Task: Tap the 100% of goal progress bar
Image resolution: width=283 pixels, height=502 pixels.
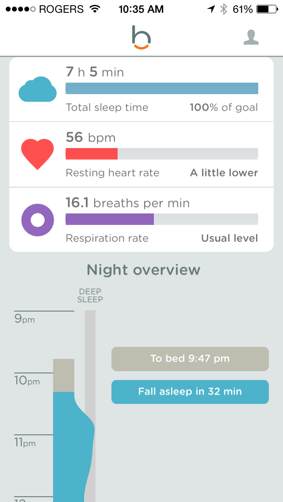Action: coord(162,88)
